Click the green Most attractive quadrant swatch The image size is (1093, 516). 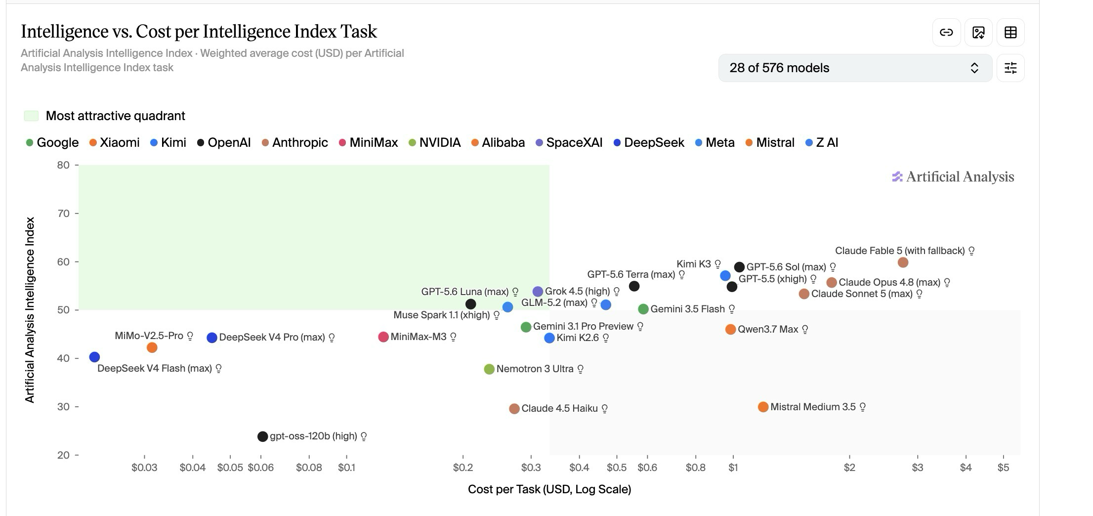[31, 116]
